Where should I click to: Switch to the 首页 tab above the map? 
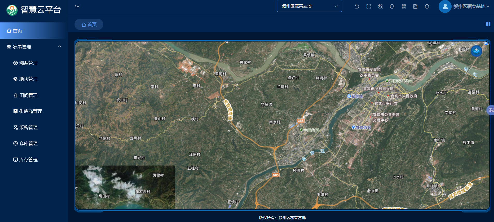tap(89, 24)
